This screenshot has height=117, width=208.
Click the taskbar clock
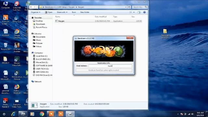[200, 114]
